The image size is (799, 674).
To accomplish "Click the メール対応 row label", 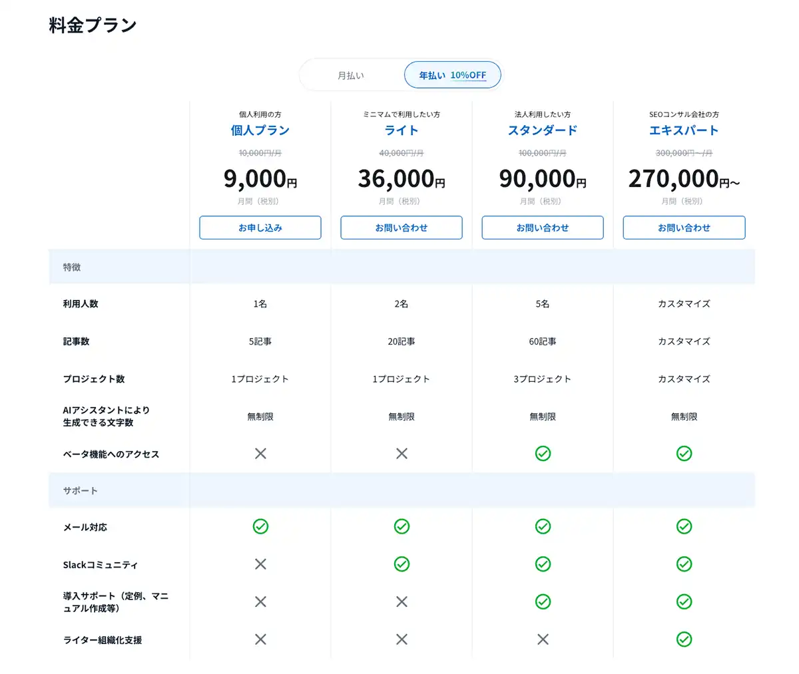I will coord(85,527).
